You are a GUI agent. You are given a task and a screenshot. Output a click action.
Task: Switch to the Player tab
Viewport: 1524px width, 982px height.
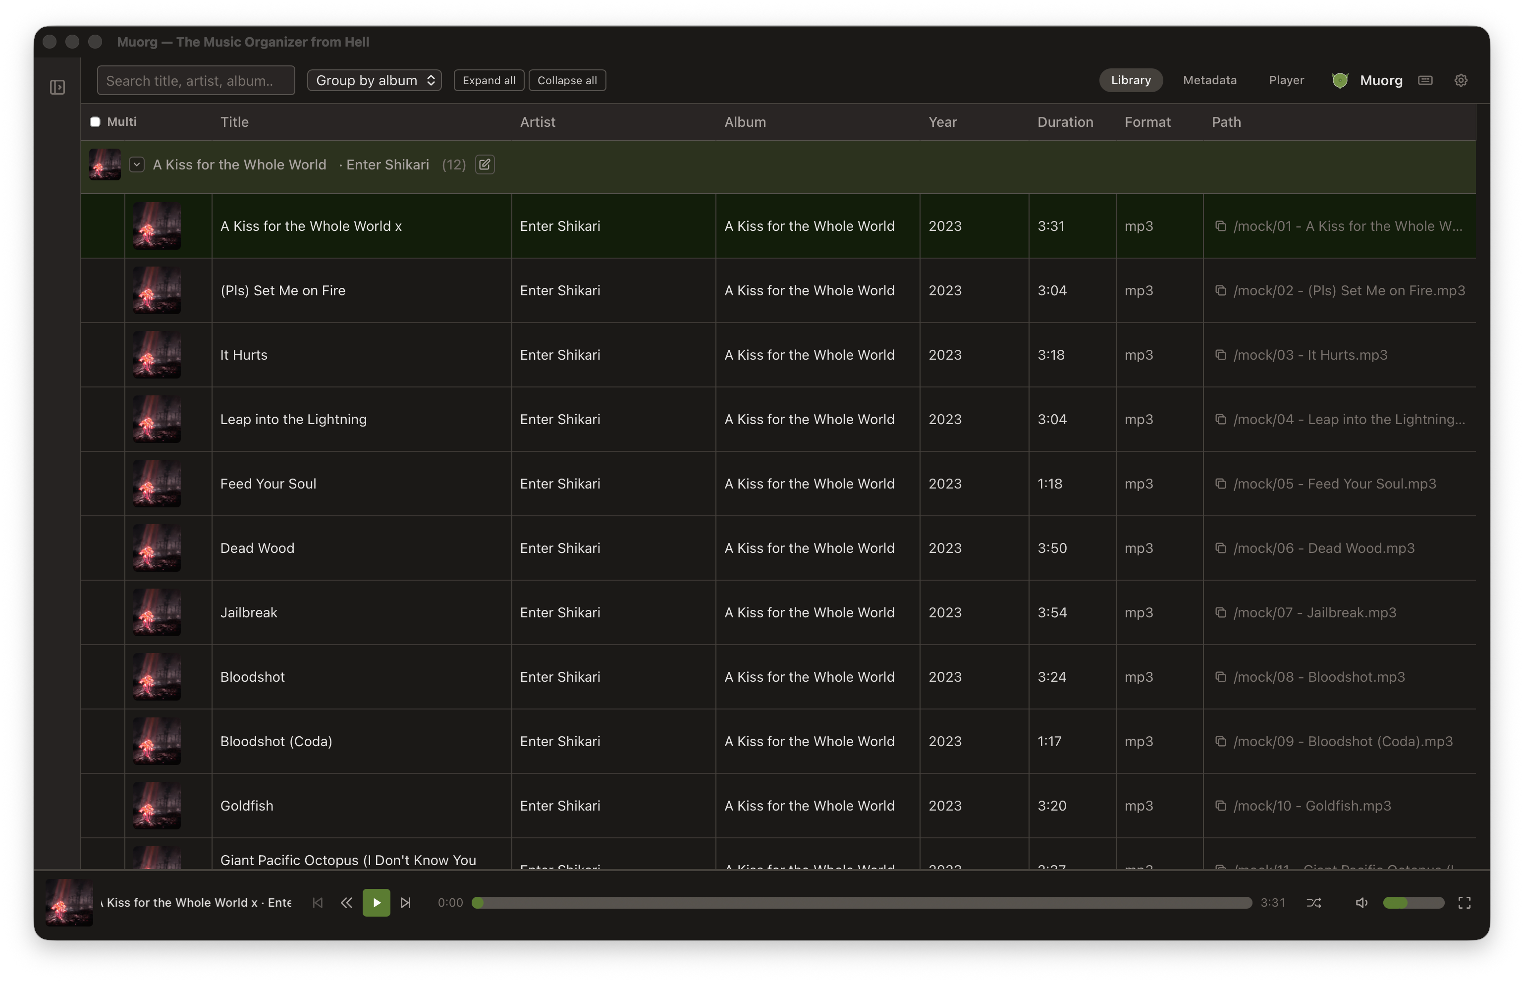pyautogui.click(x=1286, y=80)
